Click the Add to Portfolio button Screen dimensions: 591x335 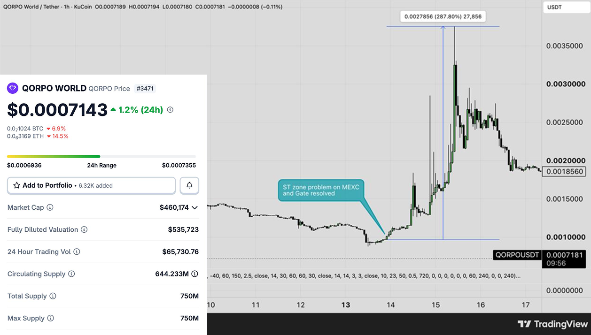tap(92, 185)
